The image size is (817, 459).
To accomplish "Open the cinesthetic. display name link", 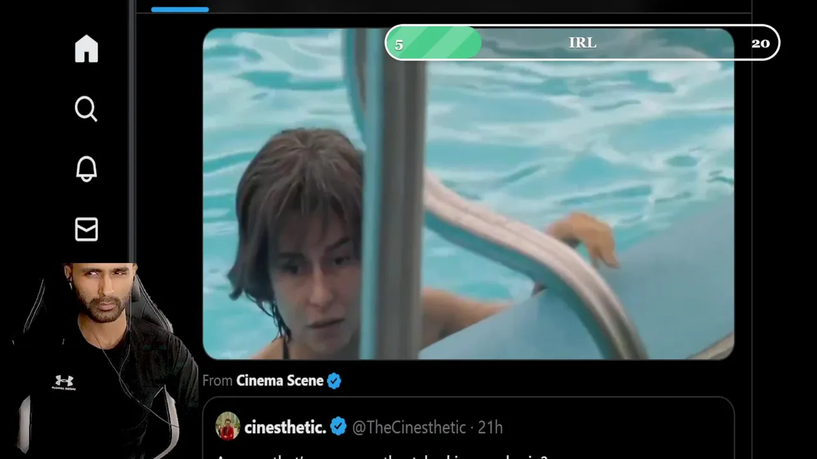I will (x=285, y=427).
